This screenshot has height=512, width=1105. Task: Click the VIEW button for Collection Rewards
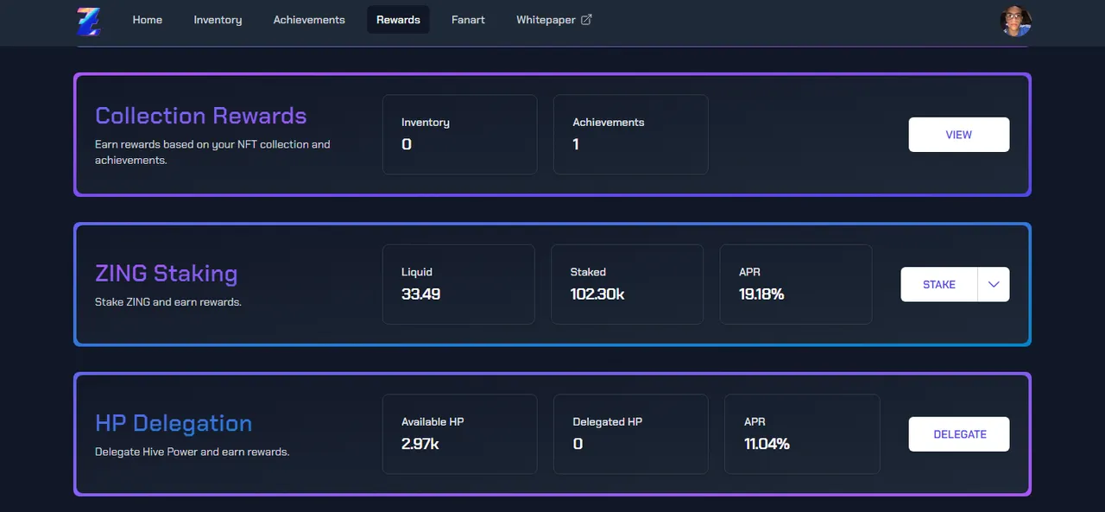[x=959, y=135]
